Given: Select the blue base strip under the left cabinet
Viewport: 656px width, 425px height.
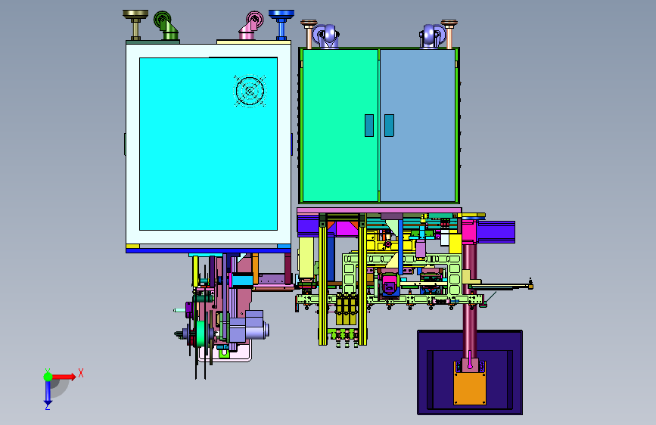Looking at the screenshot, I should (208, 250).
